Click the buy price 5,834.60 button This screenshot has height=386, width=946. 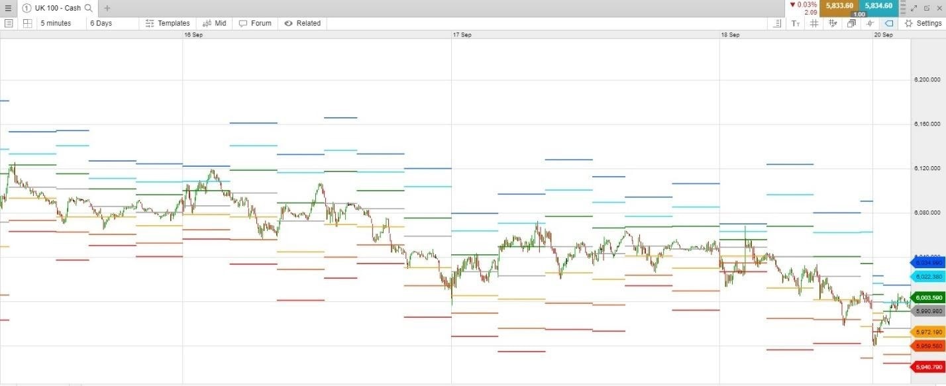click(x=878, y=6)
